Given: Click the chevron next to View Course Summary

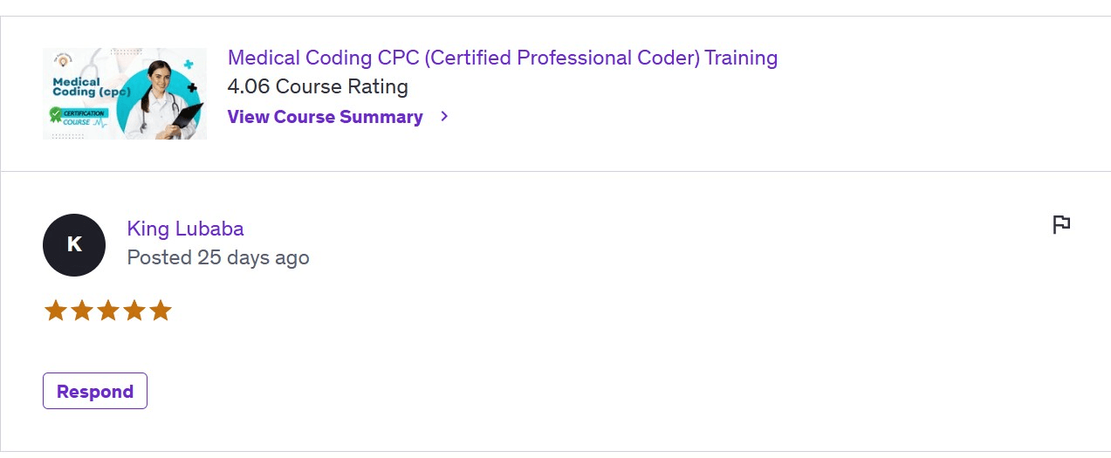Looking at the screenshot, I should click(x=444, y=116).
